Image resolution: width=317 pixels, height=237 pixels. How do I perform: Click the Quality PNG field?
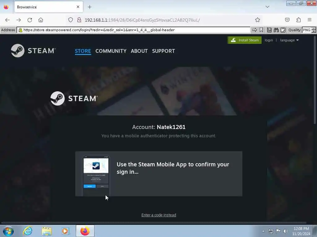point(307,30)
